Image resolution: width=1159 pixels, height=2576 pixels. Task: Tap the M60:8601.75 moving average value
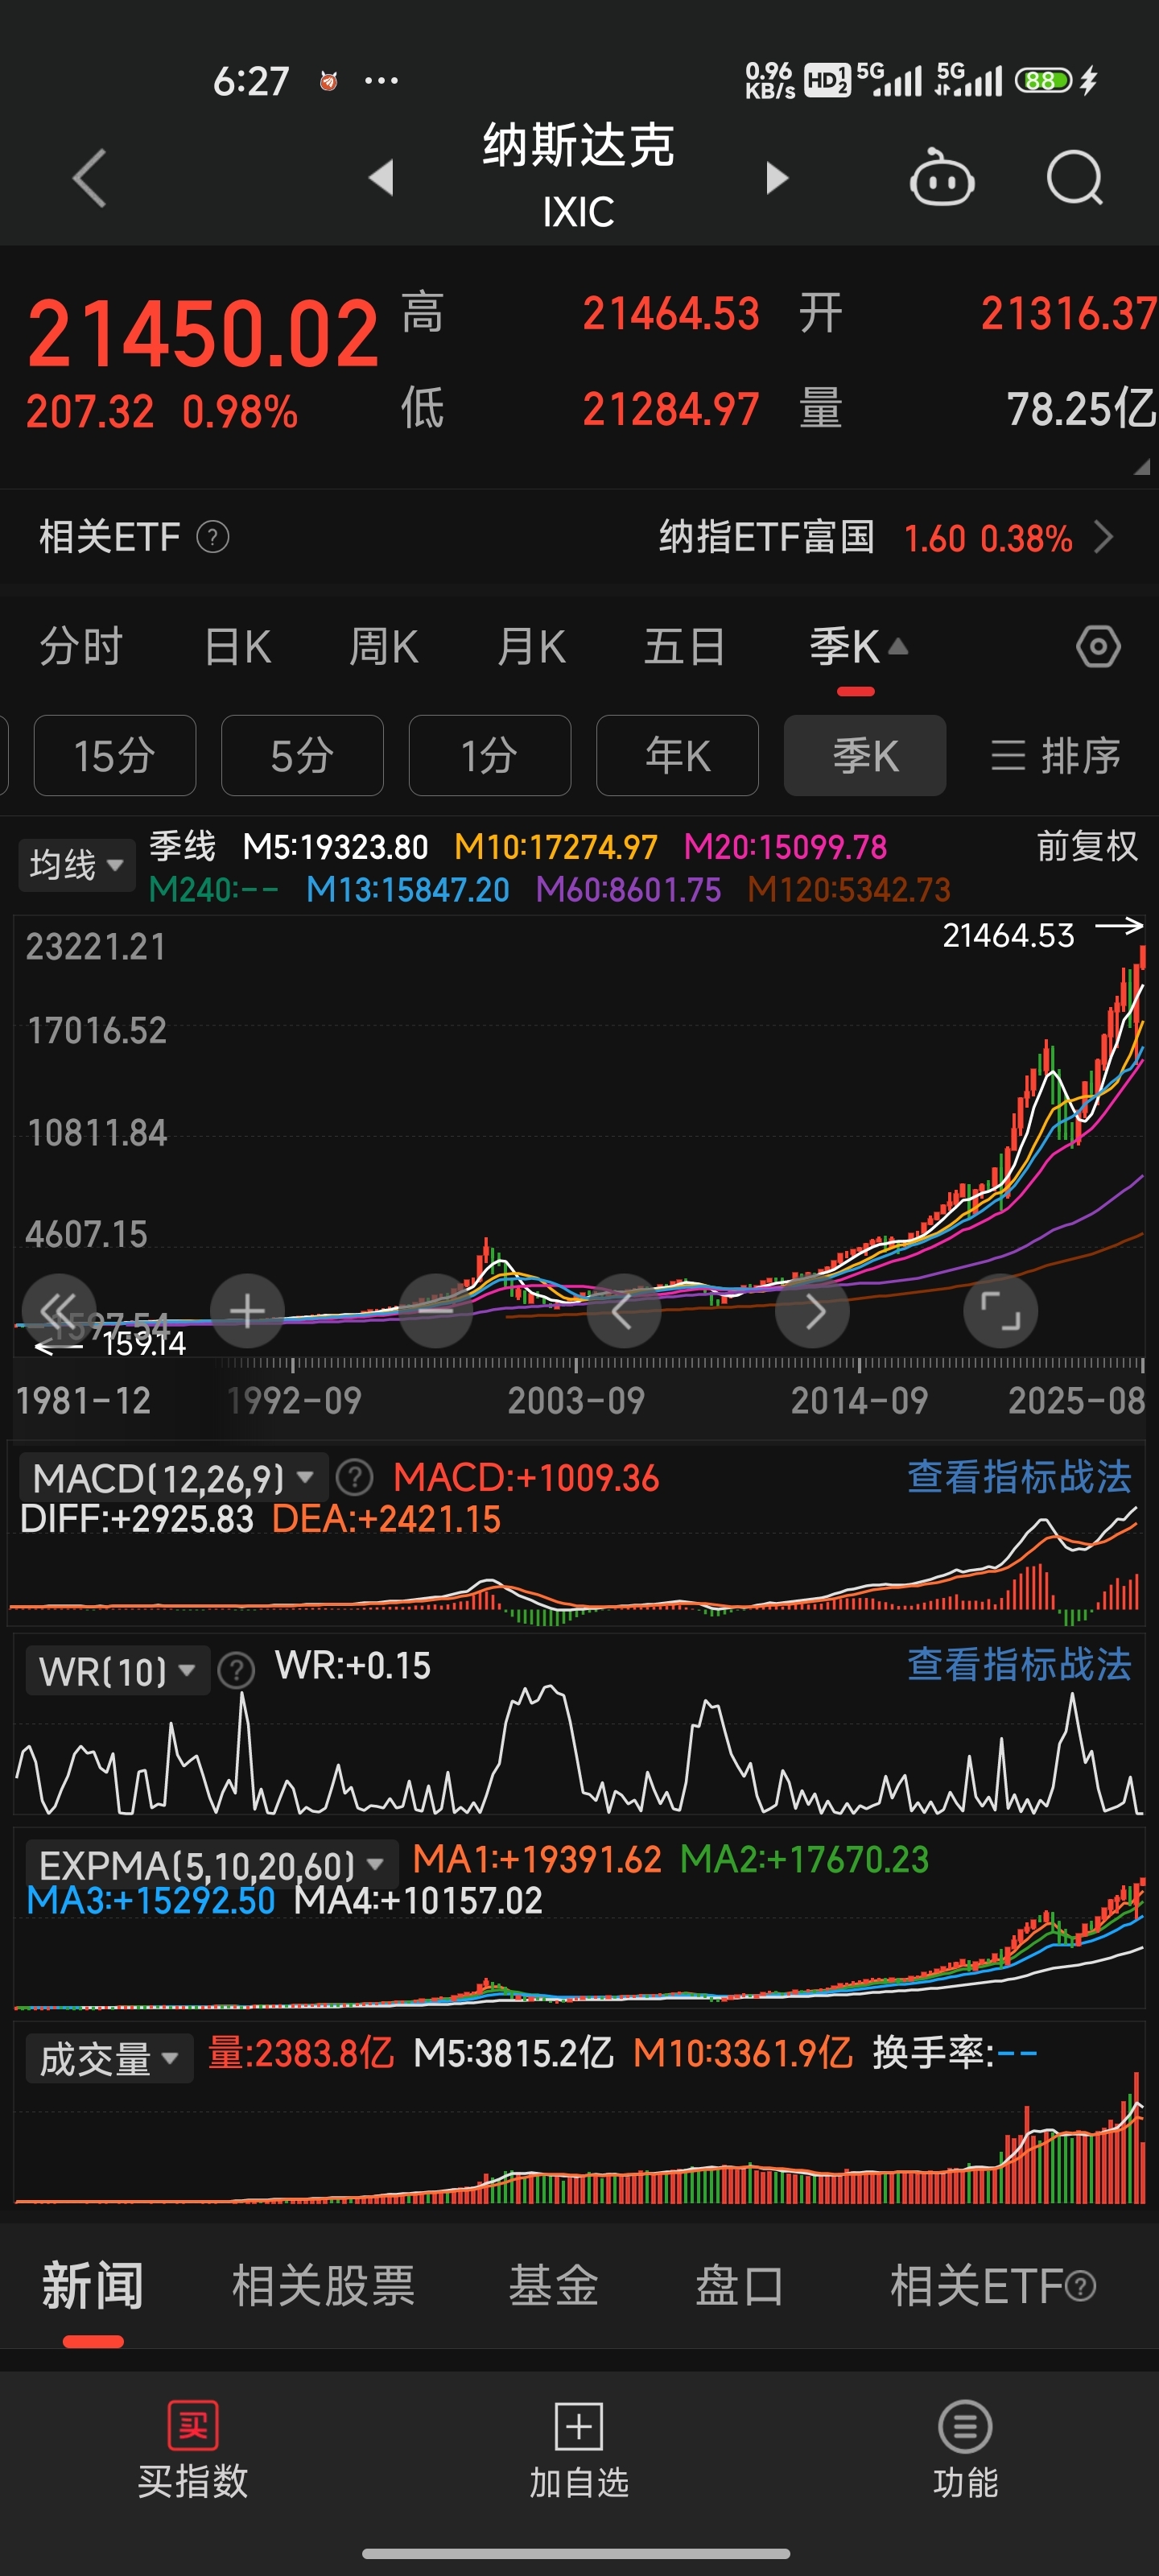coord(628,889)
